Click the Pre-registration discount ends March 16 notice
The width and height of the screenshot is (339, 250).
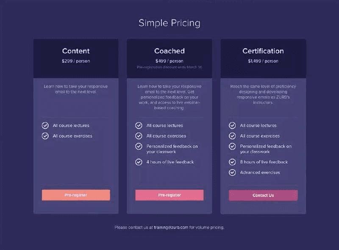pyautogui.click(x=169, y=67)
